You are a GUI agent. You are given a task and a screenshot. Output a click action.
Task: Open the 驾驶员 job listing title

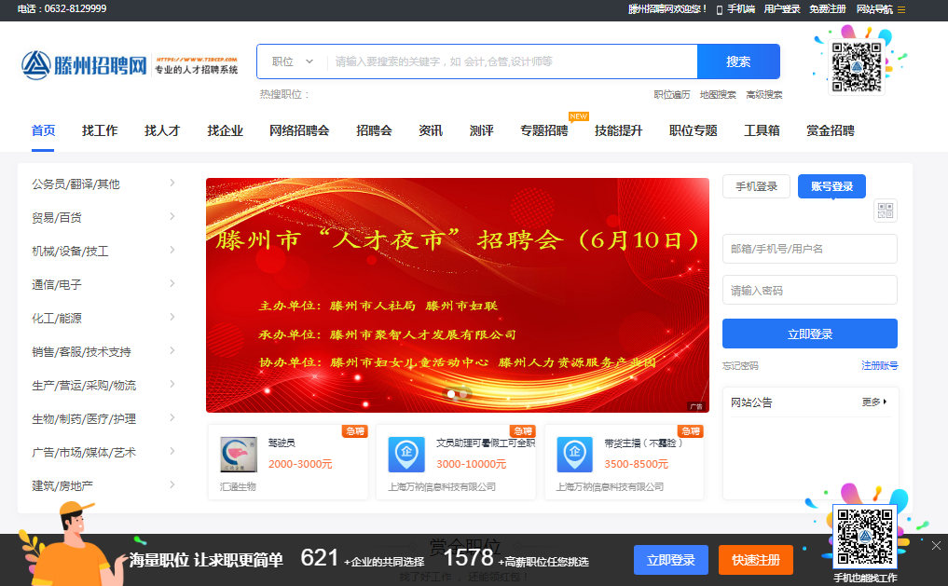click(x=282, y=443)
